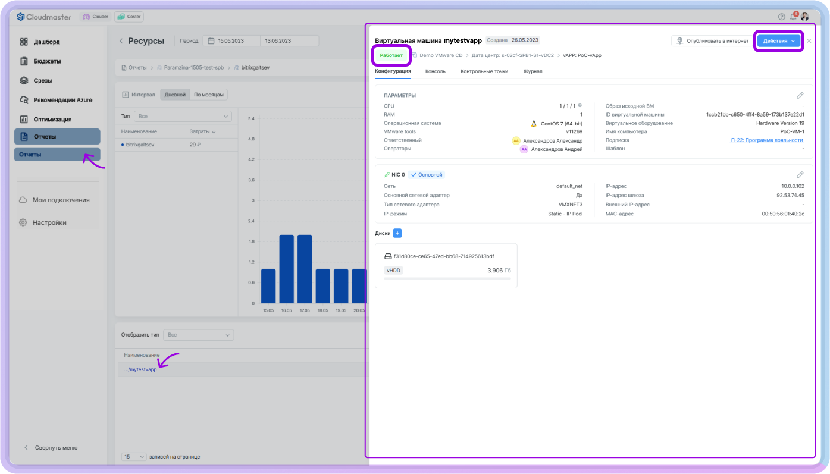
Task: Change records per page dropdown
Action: (134, 457)
